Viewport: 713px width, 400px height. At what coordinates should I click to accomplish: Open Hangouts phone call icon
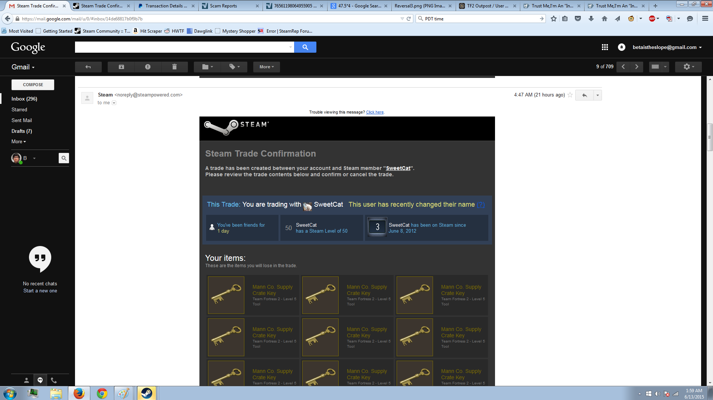tap(54, 380)
